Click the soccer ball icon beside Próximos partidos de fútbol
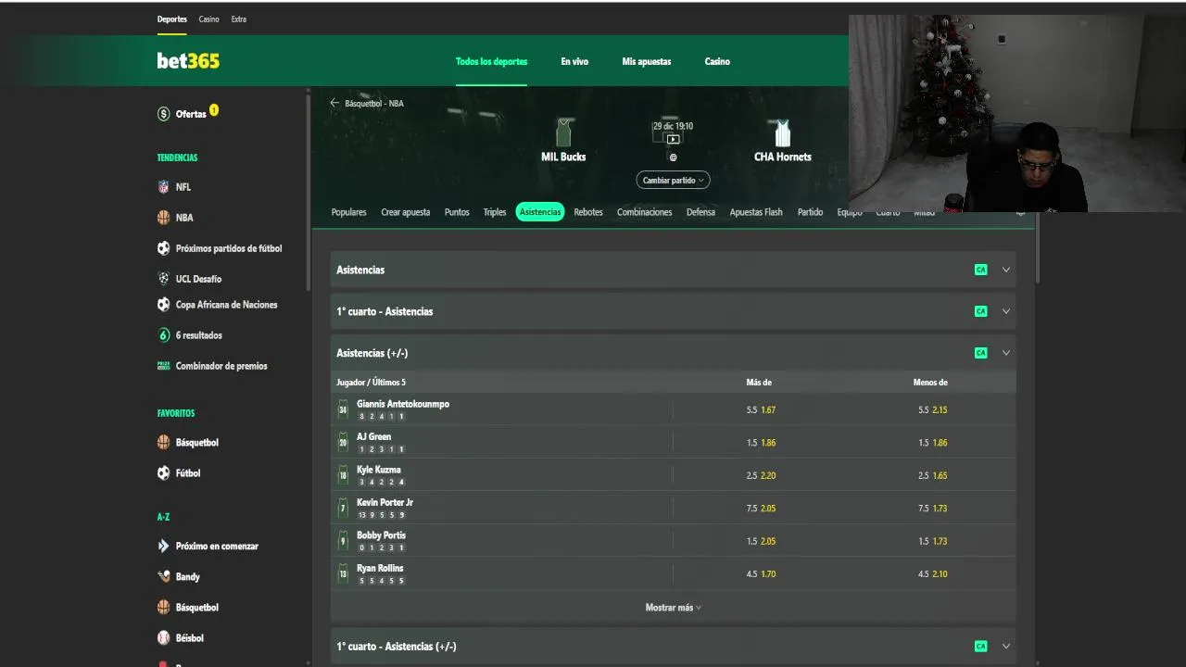 point(164,248)
